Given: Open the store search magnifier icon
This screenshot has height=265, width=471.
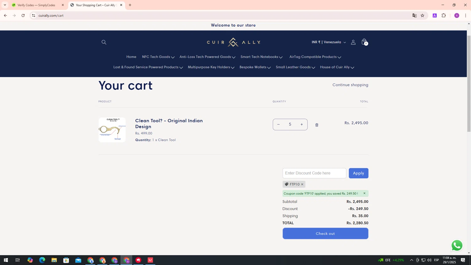Looking at the screenshot, I should [104, 42].
